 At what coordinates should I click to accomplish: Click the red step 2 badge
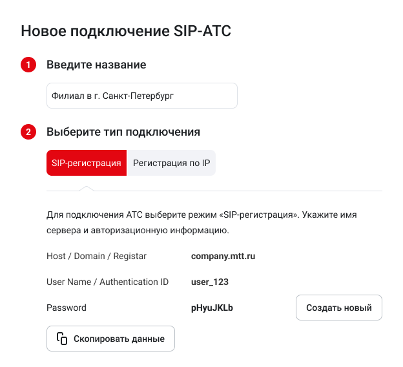pyautogui.click(x=28, y=132)
